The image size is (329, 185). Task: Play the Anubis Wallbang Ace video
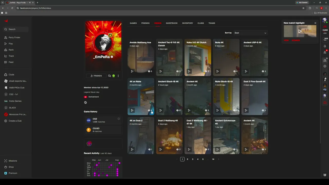coord(132,71)
